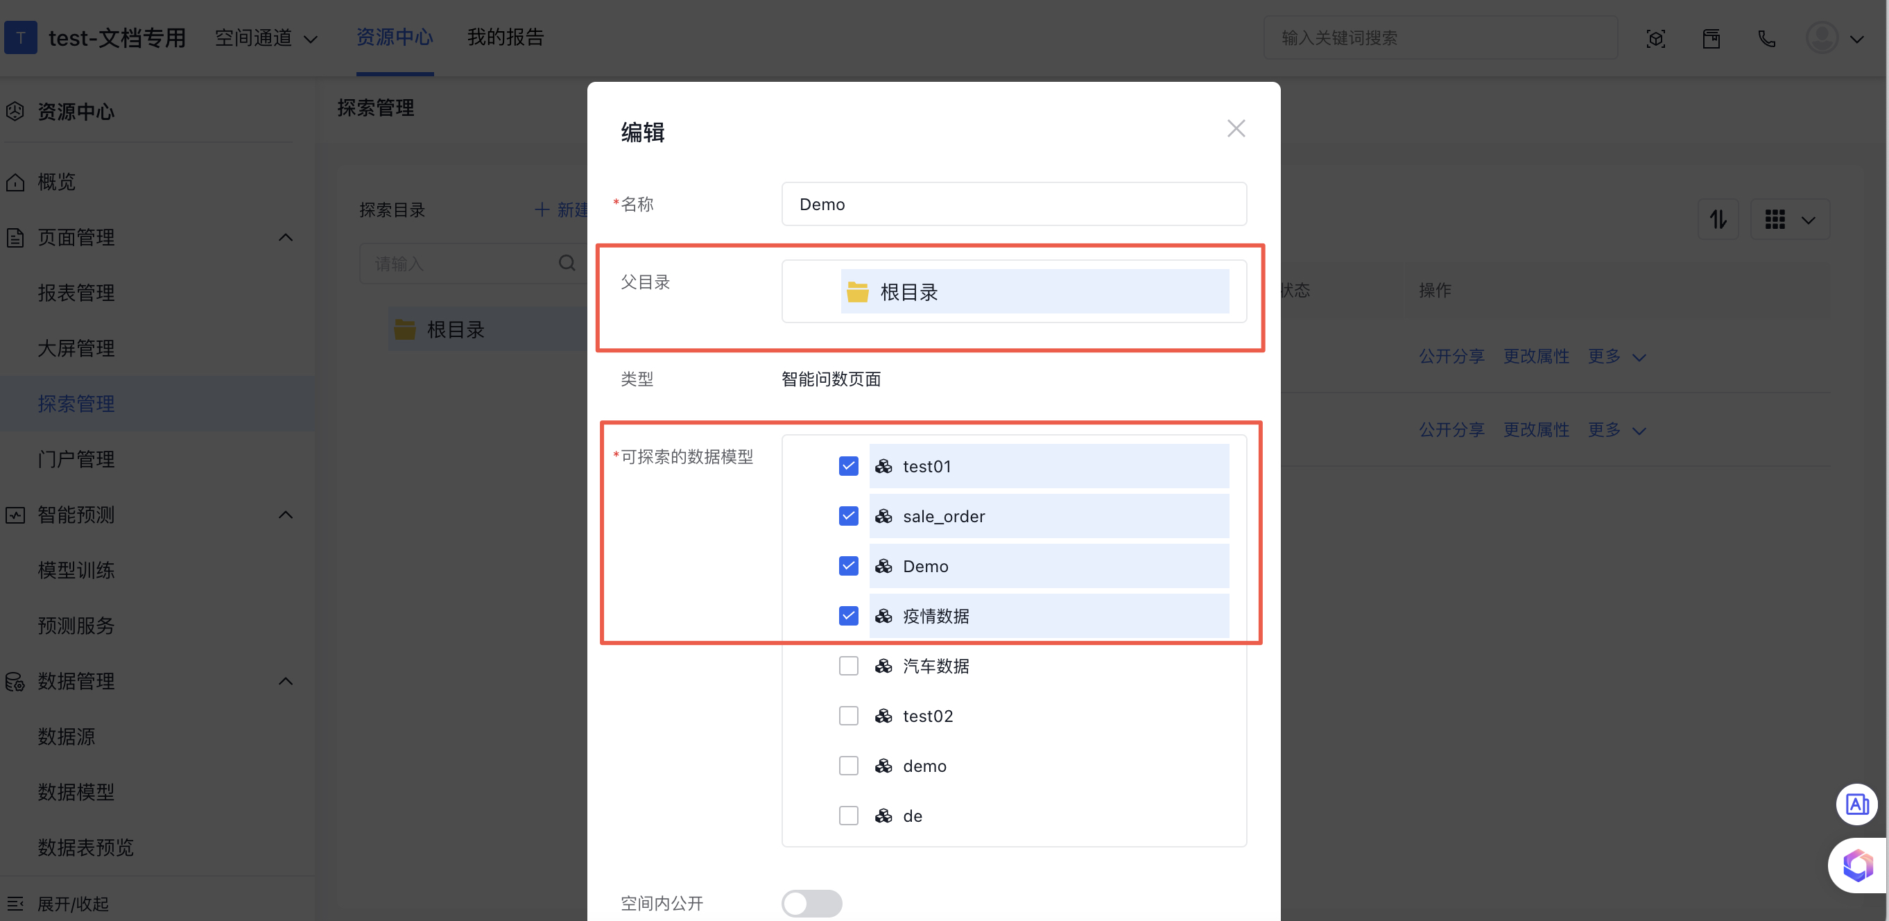Click the phone icon in header
Viewport: 1889px width, 921px height.
coord(1767,38)
